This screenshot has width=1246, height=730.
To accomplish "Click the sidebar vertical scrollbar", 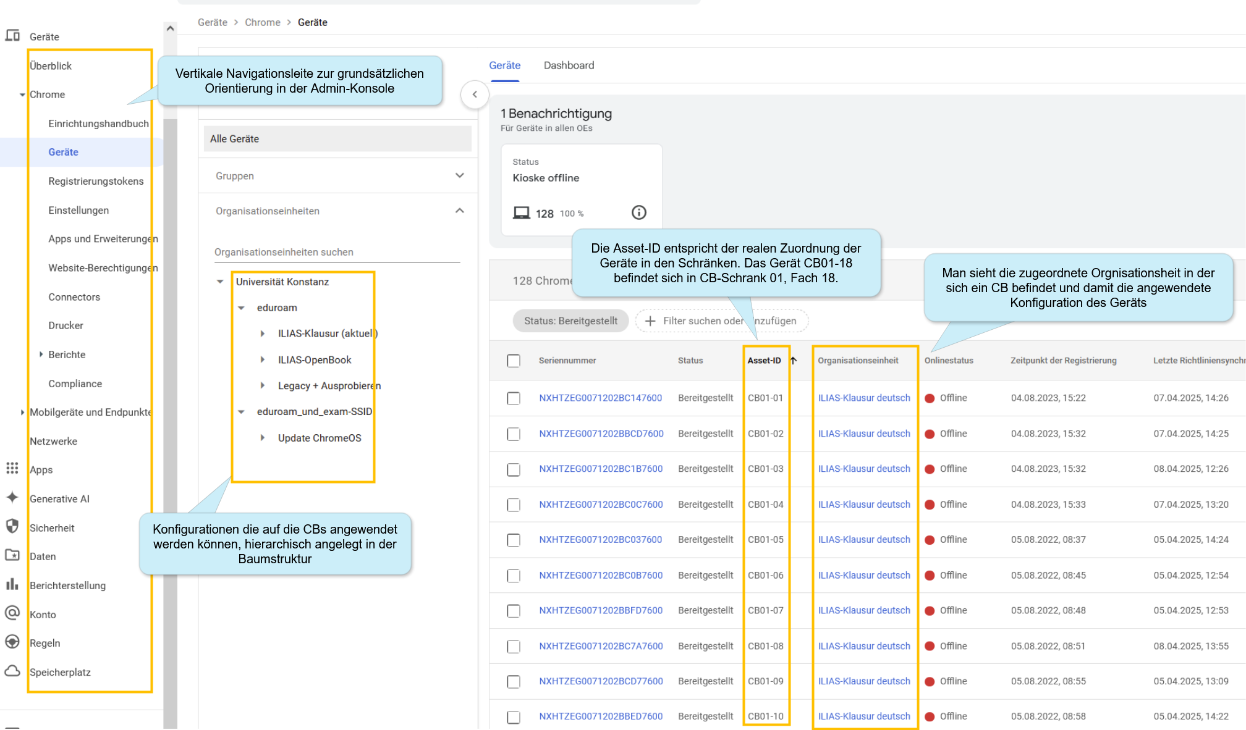I will [170, 371].
